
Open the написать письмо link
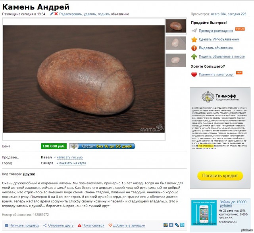[x=70, y=157]
